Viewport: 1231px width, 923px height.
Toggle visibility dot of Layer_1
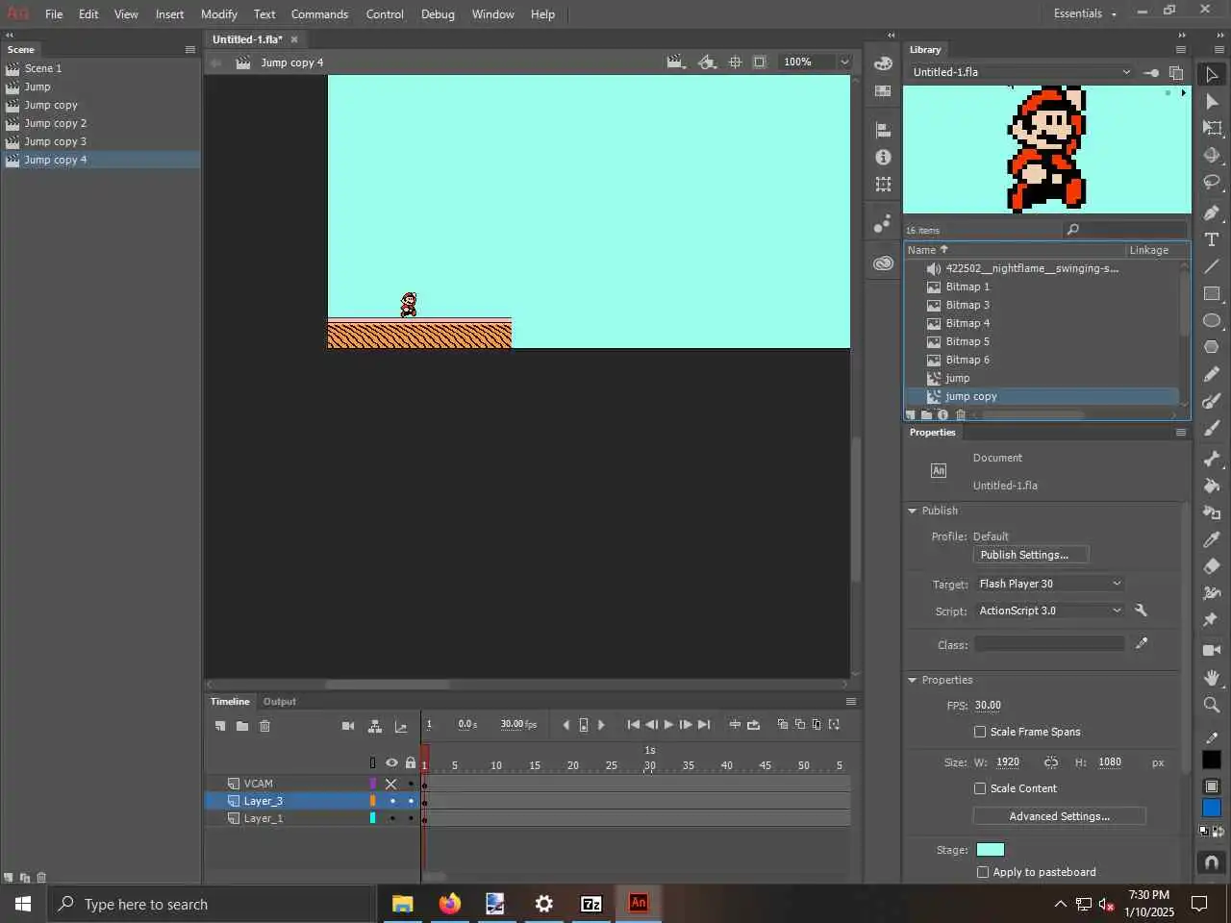391,818
